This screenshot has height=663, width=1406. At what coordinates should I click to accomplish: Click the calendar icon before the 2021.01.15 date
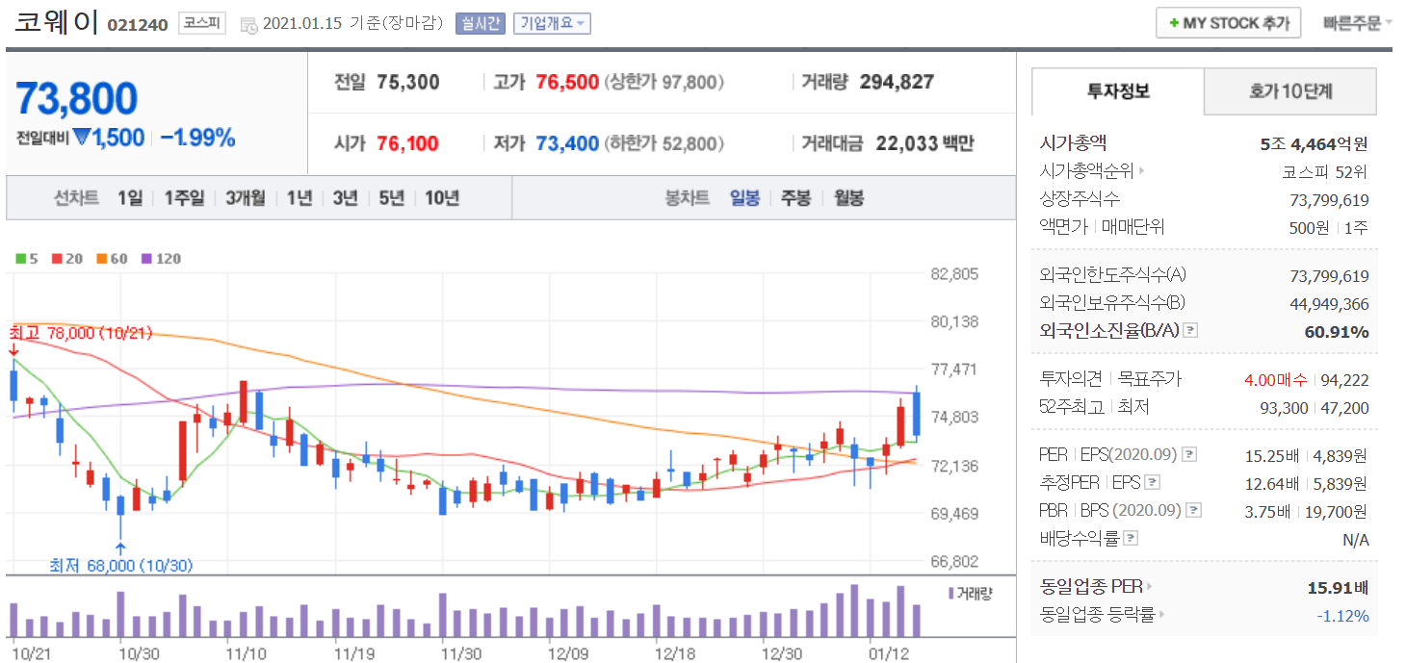tap(248, 24)
